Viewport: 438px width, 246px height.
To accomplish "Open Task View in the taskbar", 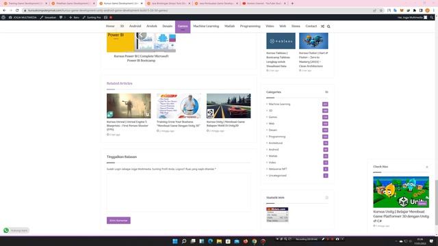I will tap(193, 241).
